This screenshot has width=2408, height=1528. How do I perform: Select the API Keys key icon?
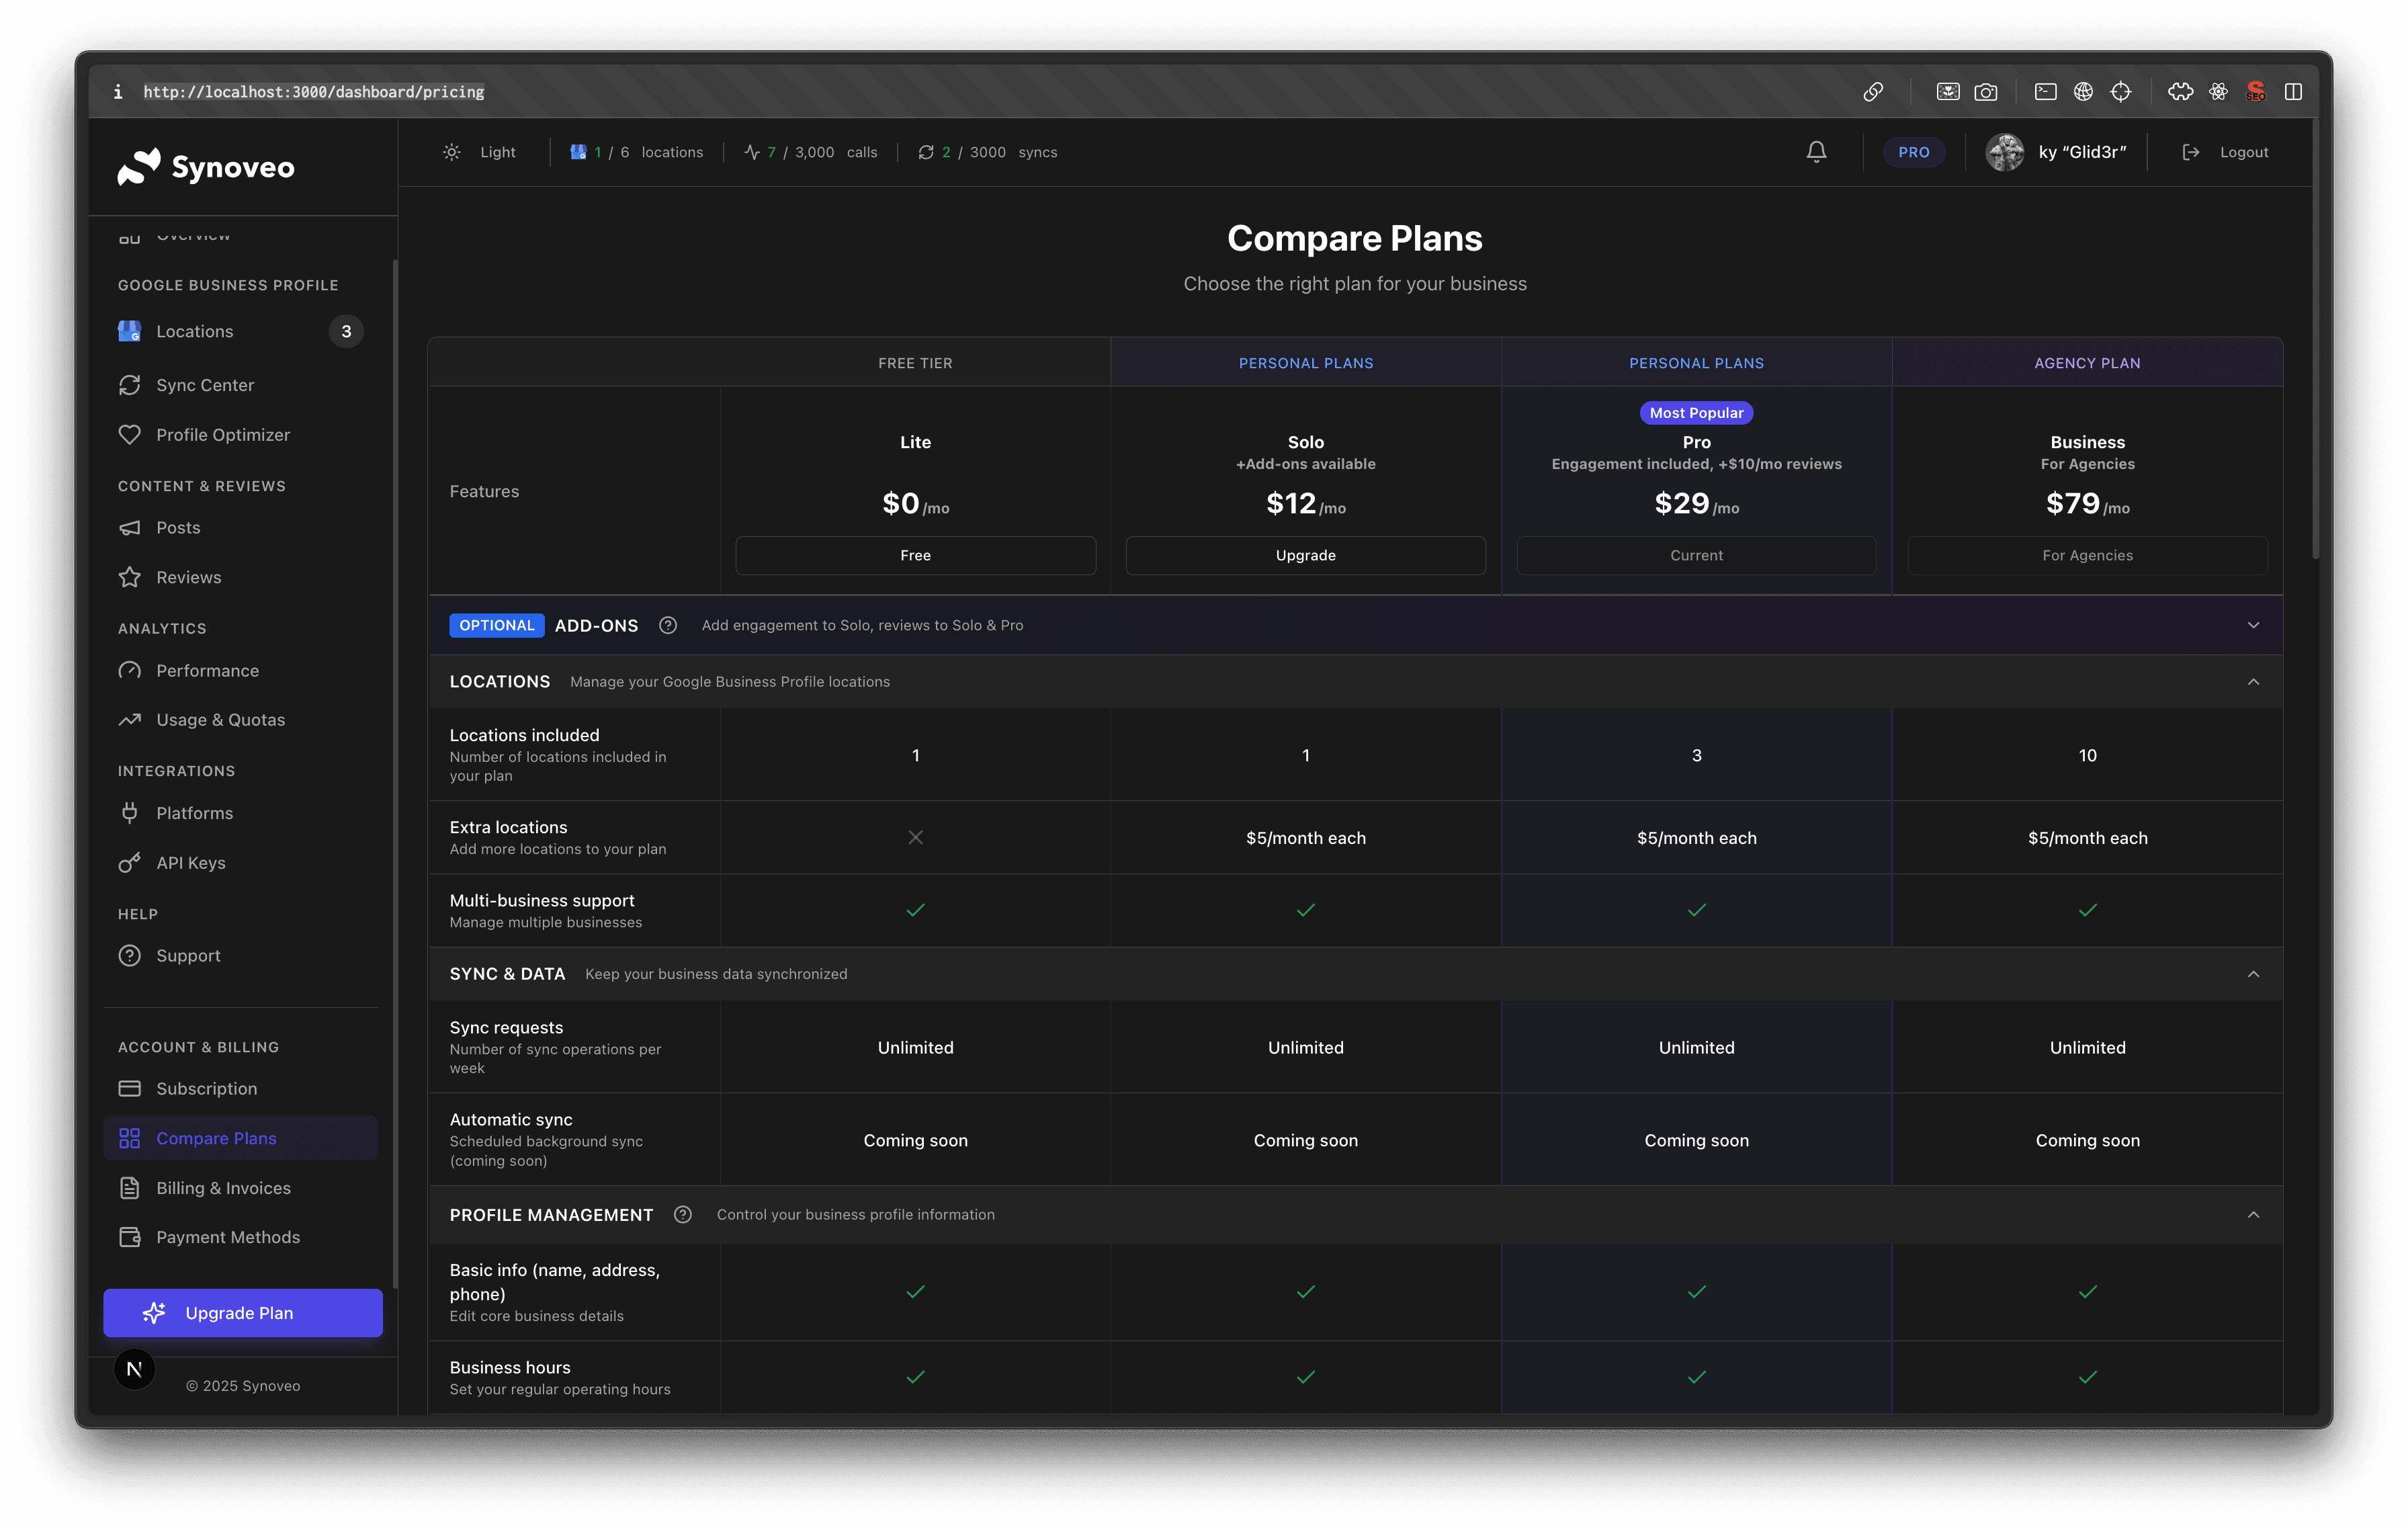click(x=131, y=862)
